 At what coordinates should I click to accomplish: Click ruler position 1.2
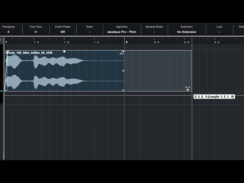[36, 42]
